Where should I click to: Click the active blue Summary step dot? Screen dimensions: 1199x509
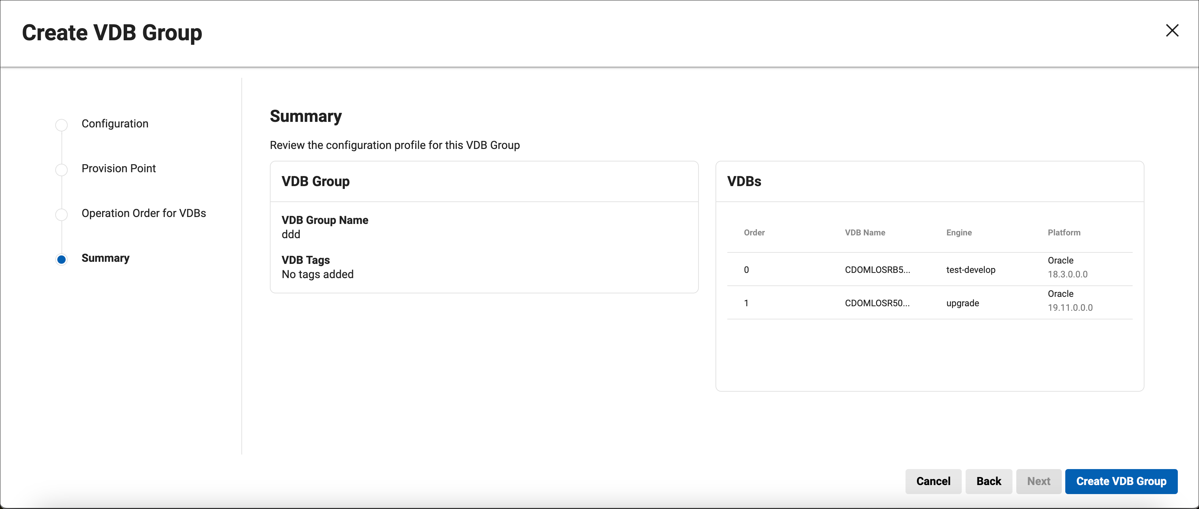coord(61,259)
